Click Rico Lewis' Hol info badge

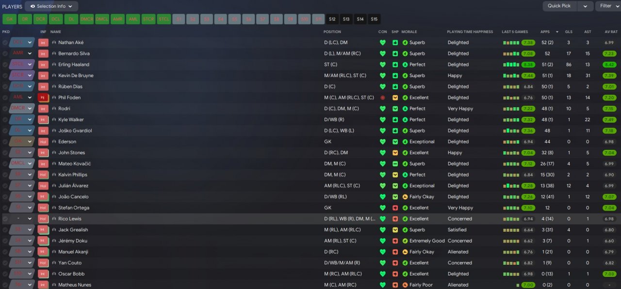(x=43, y=219)
